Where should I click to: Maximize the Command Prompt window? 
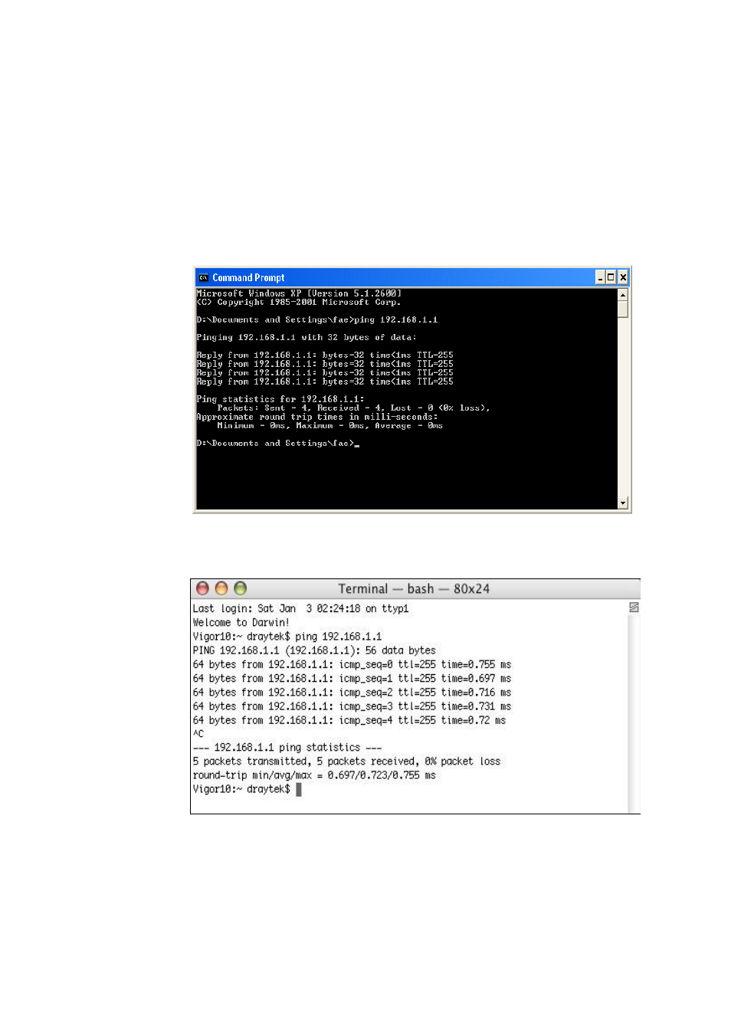611,278
